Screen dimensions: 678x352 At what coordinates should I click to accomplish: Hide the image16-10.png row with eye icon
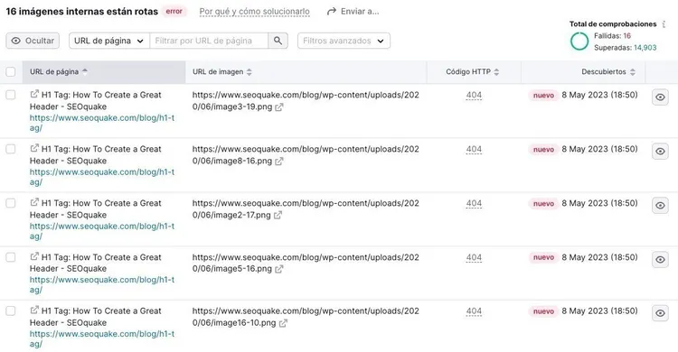coord(660,313)
